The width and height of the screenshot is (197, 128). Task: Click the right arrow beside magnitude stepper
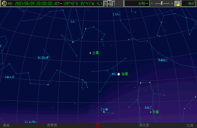(114, 4)
